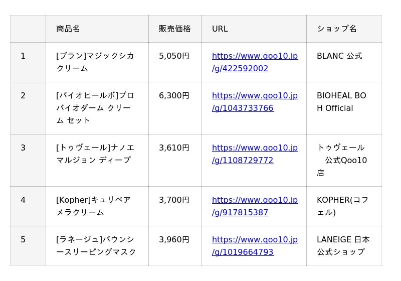Select the [ラネージュ] sleeping mask product cell

click(x=96, y=246)
